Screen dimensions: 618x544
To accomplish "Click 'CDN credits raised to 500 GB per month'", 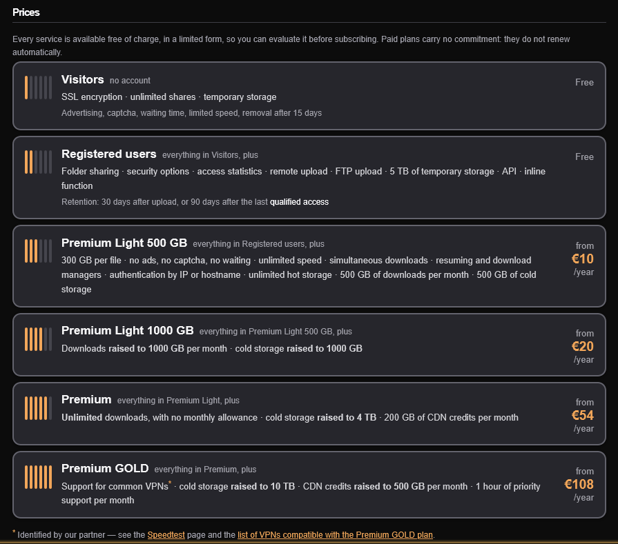I will pyautogui.click(x=385, y=487).
